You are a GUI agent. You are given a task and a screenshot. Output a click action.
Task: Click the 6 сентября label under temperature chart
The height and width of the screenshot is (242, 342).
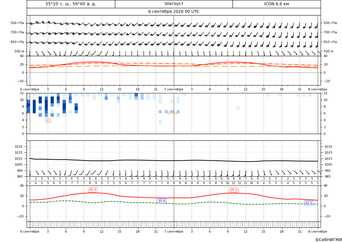coord(30,89)
